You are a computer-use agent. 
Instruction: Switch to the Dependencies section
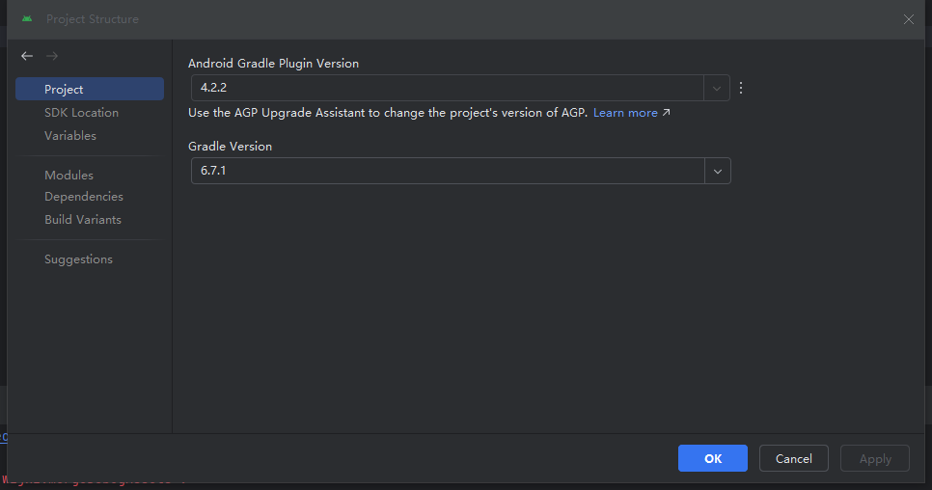tap(83, 197)
